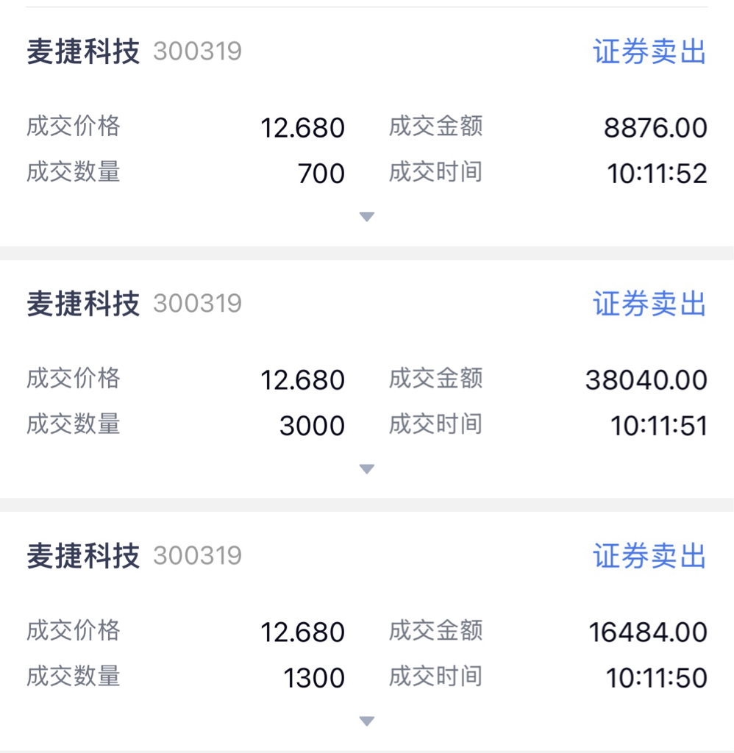Tap the 3000 transaction quantity value
The height and width of the screenshot is (753, 734).
tap(313, 426)
